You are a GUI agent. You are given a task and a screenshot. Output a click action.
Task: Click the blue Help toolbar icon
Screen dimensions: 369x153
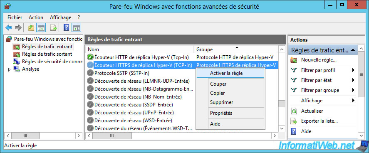click(67, 28)
